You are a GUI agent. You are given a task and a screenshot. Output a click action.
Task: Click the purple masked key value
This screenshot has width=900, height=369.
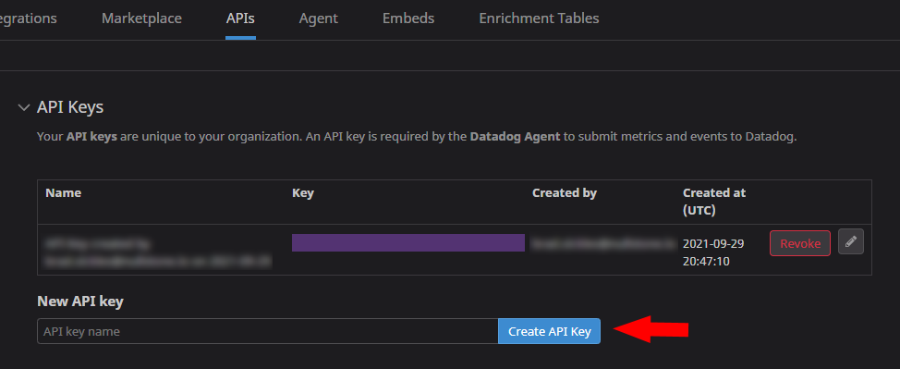coord(408,242)
